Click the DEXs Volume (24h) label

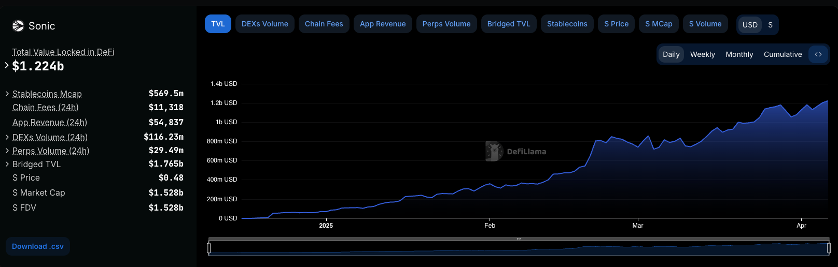click(x=50, y=137)
